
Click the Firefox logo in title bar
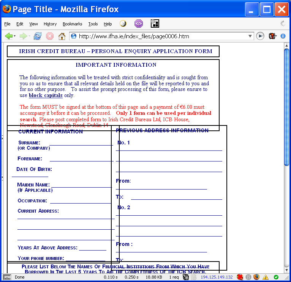coord(7,9)
